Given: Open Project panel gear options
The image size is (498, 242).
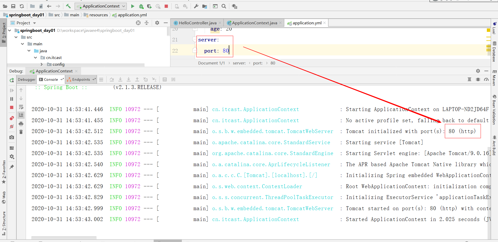Looking at the screenshot, I should point(157,23).
